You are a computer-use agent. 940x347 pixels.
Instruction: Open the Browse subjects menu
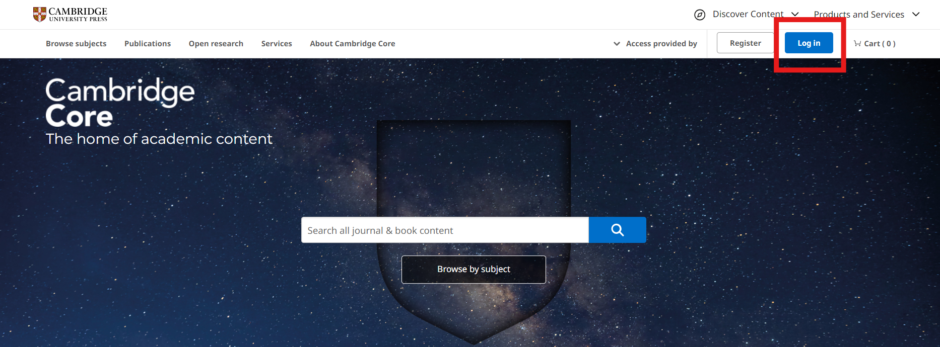pos(76,44)
